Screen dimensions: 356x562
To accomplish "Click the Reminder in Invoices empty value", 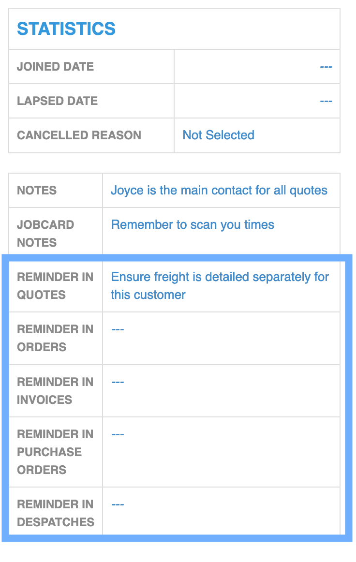I will pyautogui.click(x=118, y=383).
